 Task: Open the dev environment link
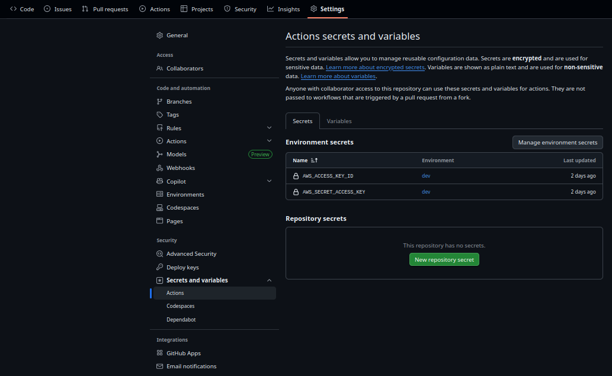coord(426,176)
